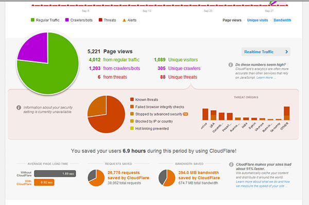Click '1,089 Unique visitors' text
The width and height of the screenshot is (309, 205).
pos(176,60)
